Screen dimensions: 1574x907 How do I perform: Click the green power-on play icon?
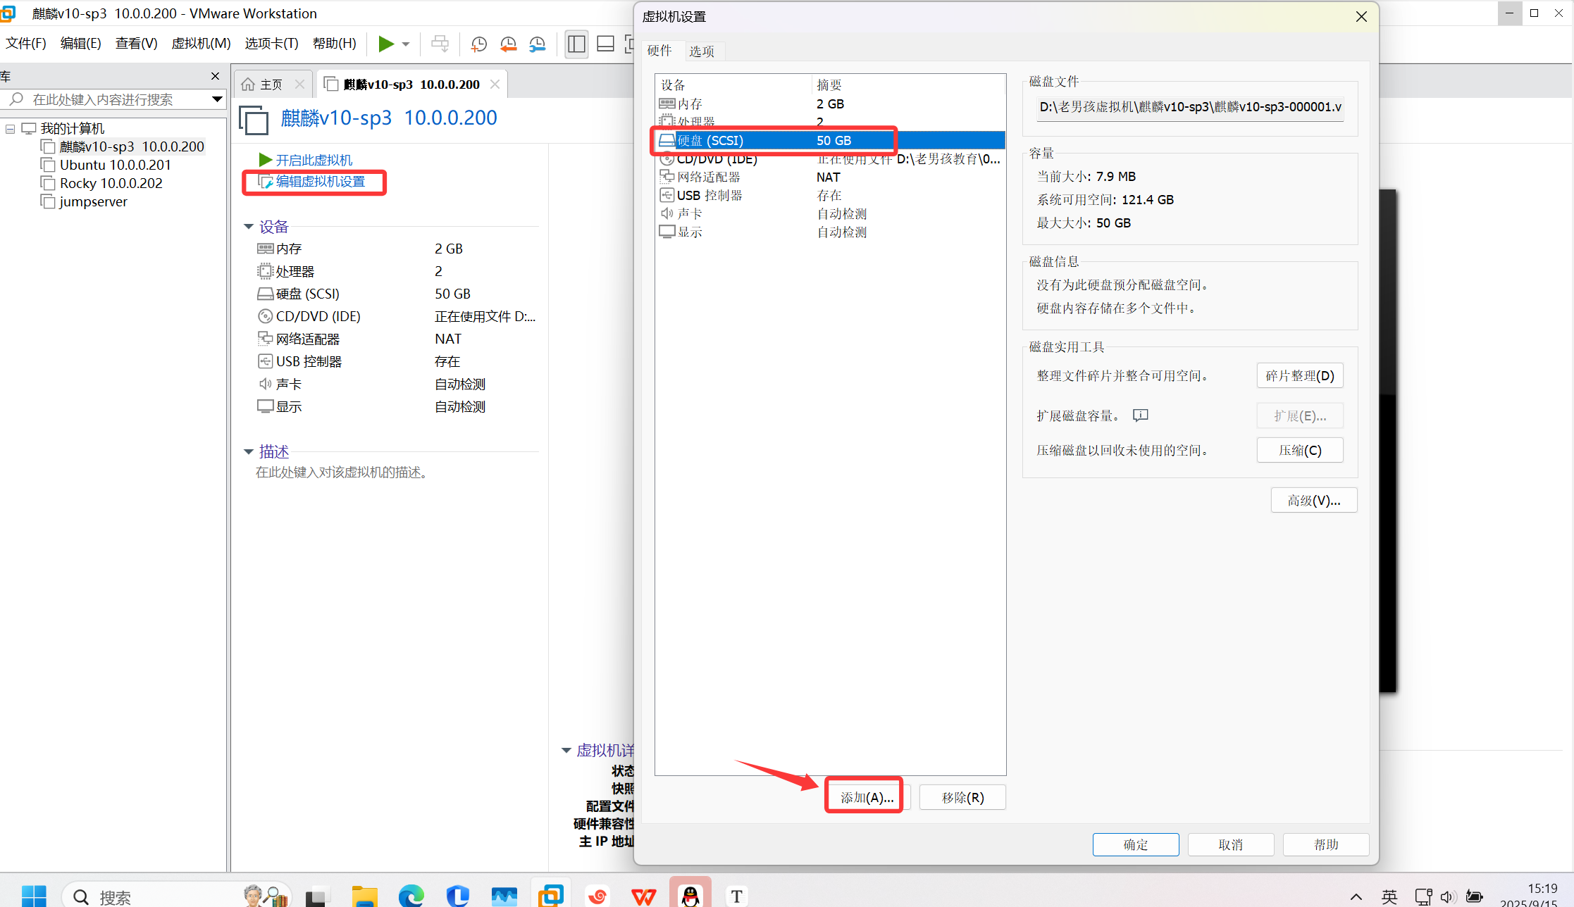385,44
